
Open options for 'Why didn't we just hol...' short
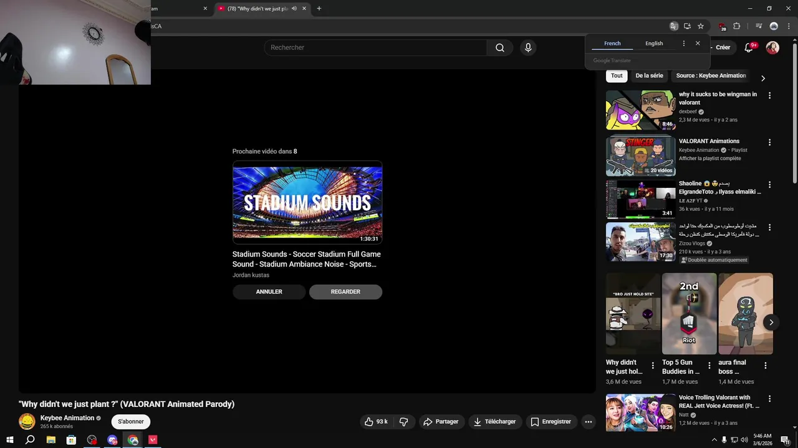pyautogui.click(x=653, y=365)
